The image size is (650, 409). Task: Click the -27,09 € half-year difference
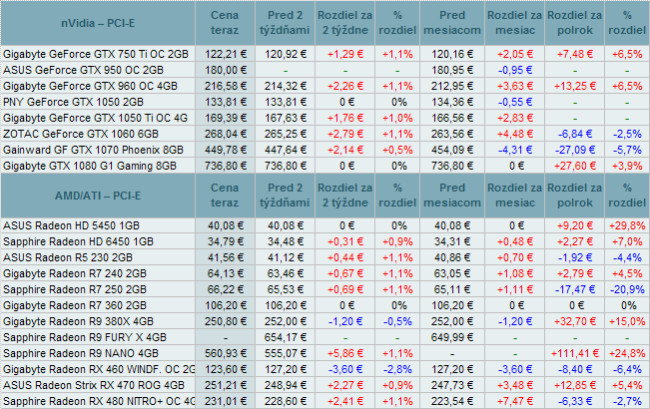point(574,150)
